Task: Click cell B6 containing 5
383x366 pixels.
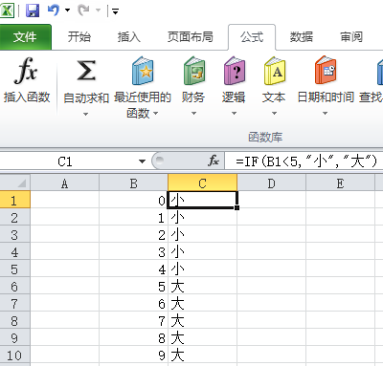Action: [133, 287]
